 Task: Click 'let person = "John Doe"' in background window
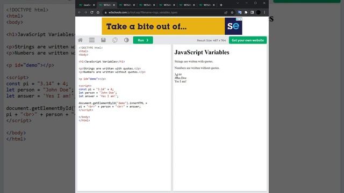point(40,90)
